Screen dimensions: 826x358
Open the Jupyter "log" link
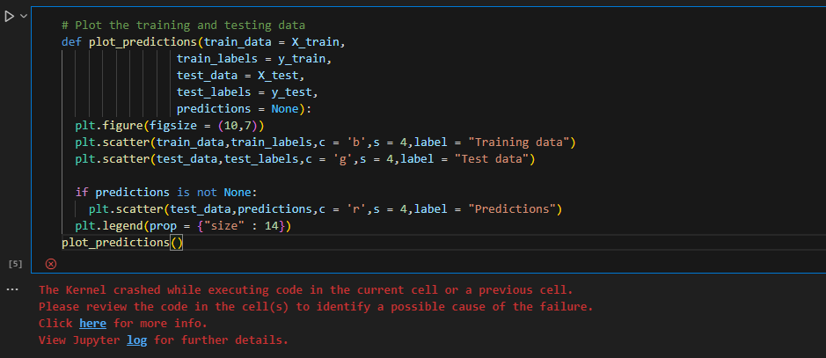click(136, 340)
